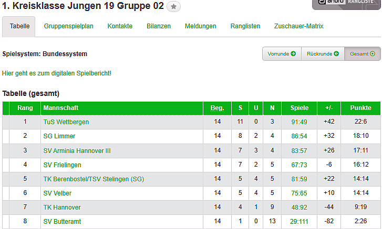
Task: Click the TK Berenbostel/TSV Stelingen team link
Action: pos(94,179)
